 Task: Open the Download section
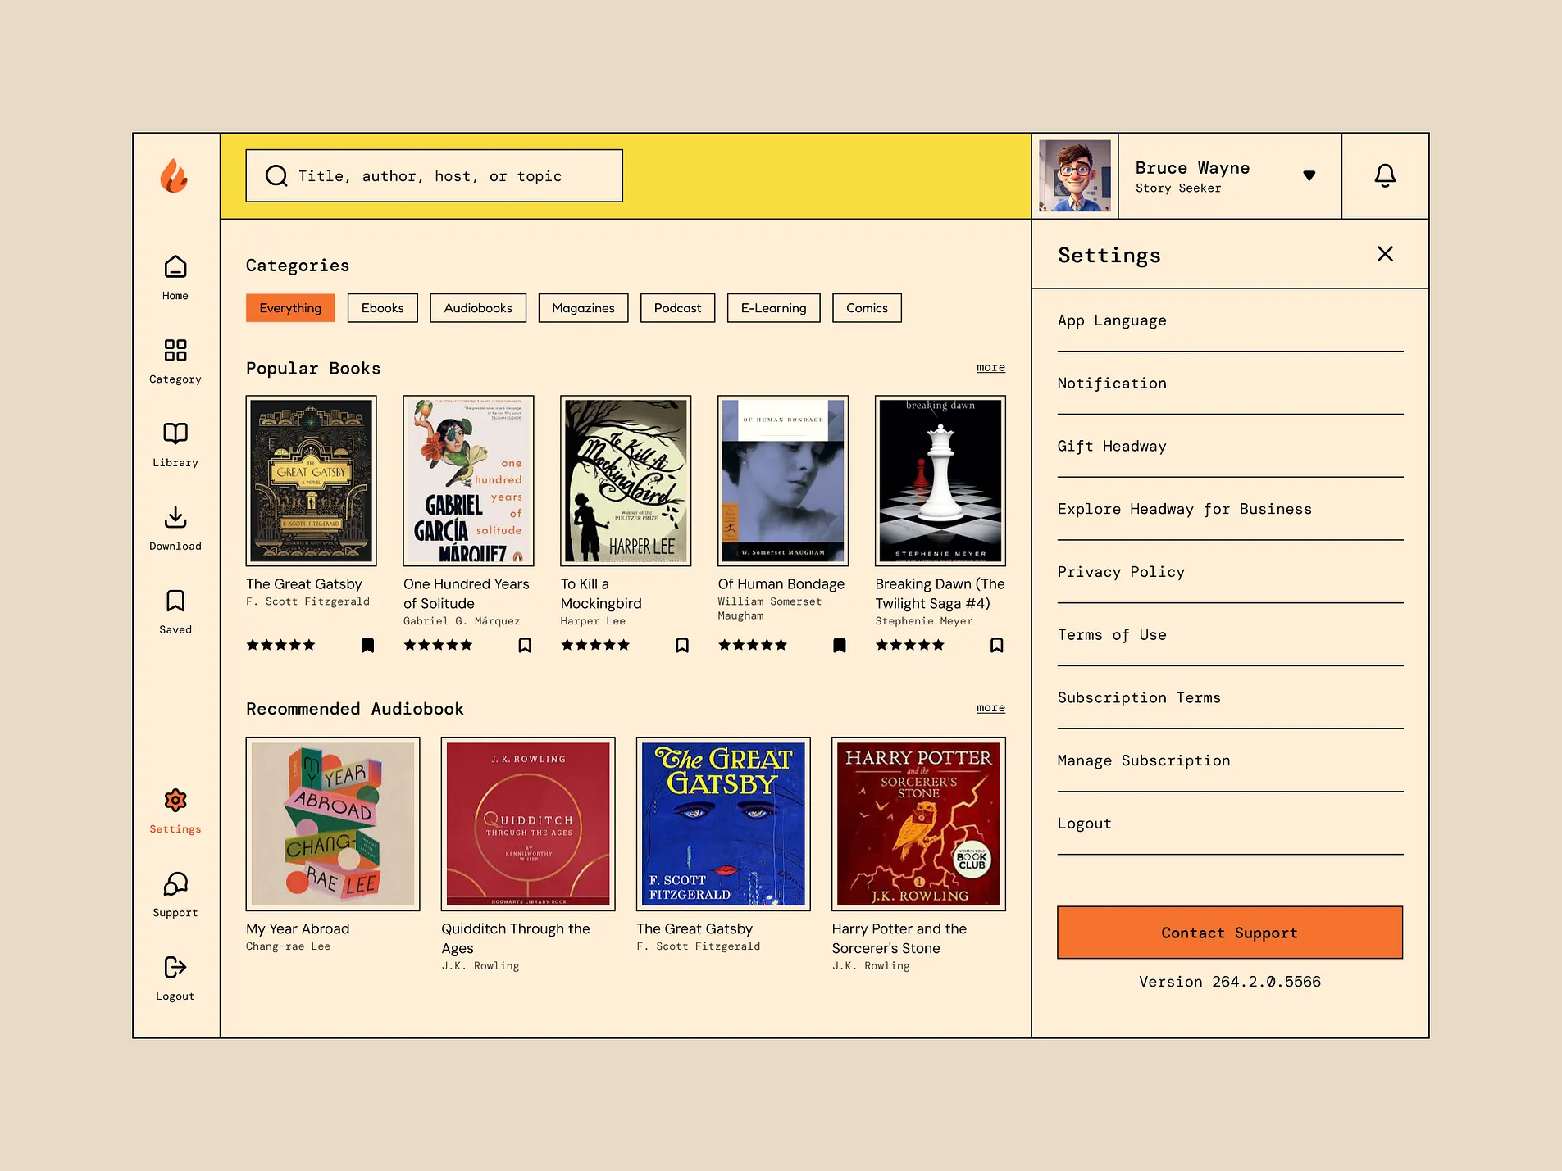(x=175, y=528)
